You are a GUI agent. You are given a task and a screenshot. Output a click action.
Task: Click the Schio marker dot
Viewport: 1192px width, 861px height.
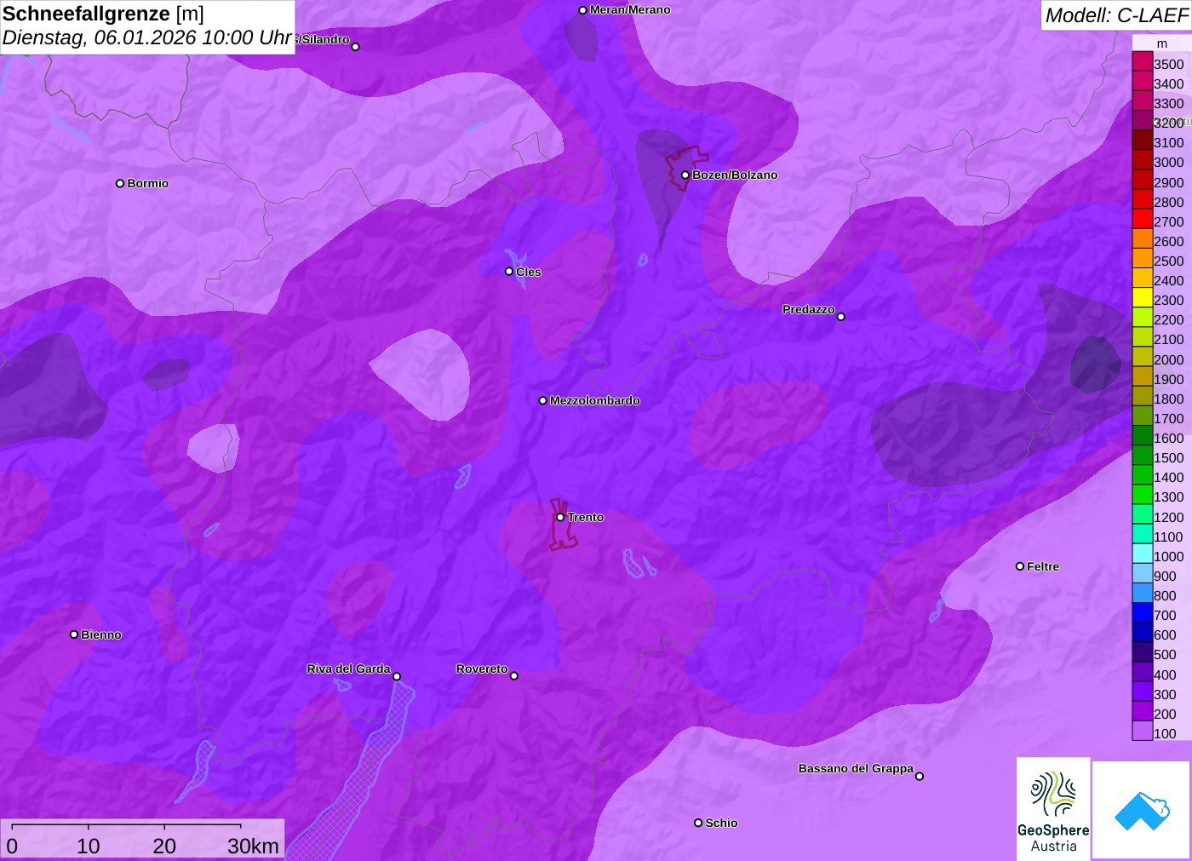698,823
